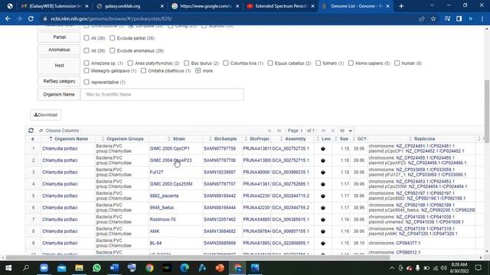490x275 pixels.
Task: Sort table by Size column
Action: click(x=344, y=139)
